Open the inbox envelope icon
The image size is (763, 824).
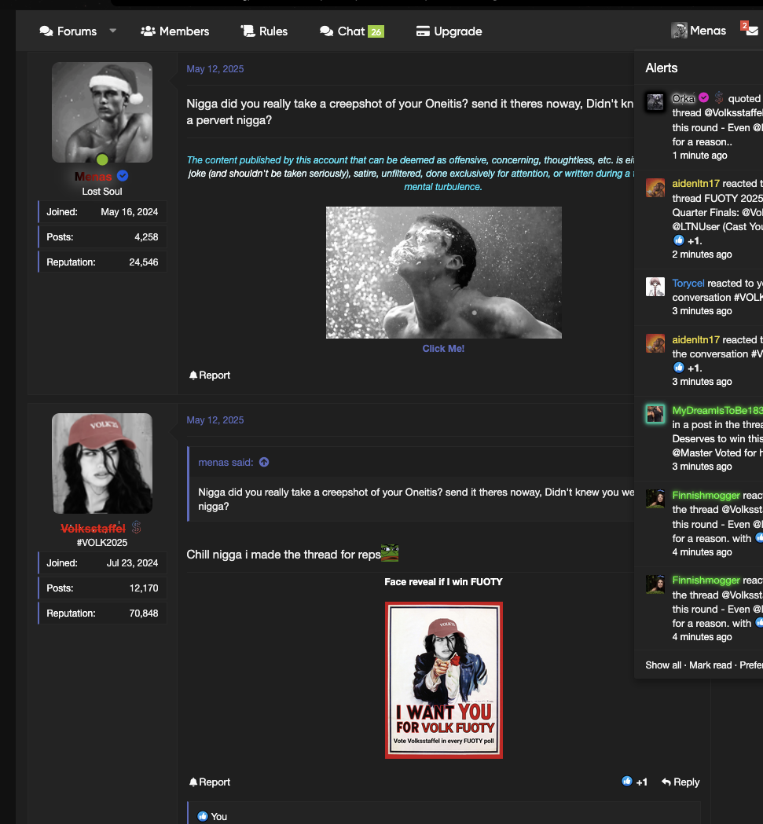[752, 31]
